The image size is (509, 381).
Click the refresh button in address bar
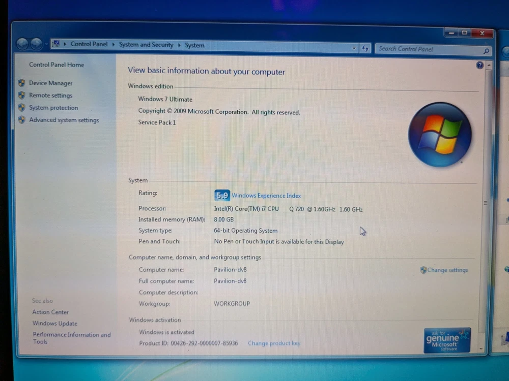[365, 49]
